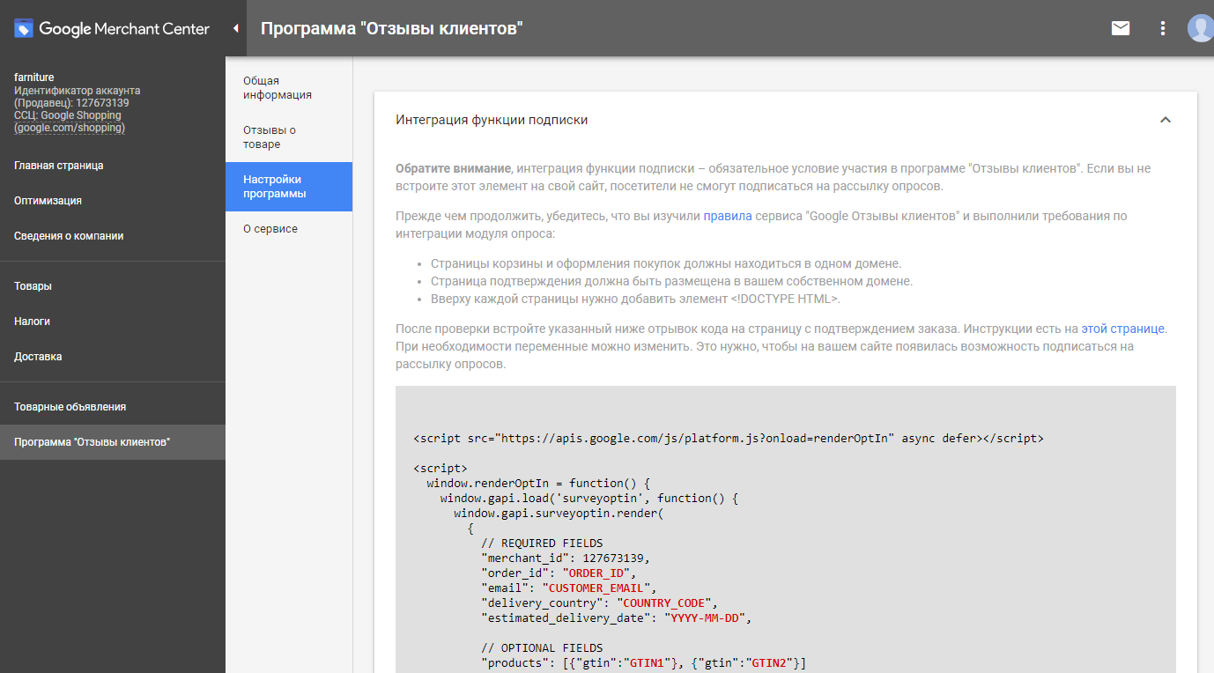1214x673 pixels.
Task: Open Сведения о компании menu item
Action: tap(69, 236)
